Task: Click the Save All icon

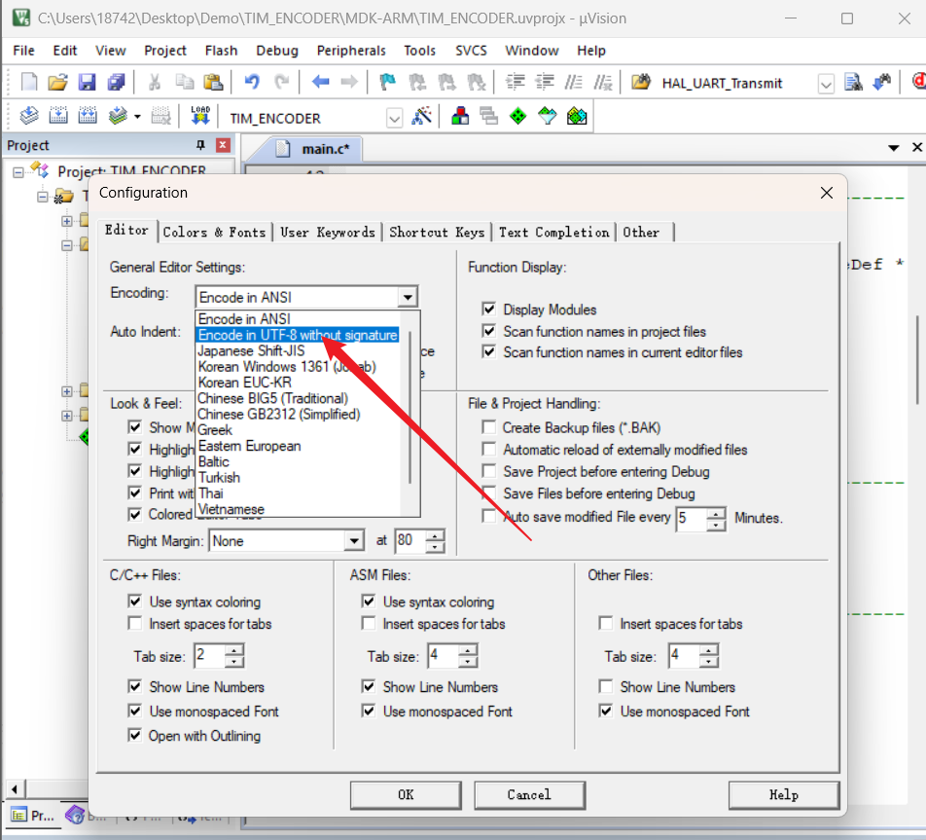Action: click(117, 82)
